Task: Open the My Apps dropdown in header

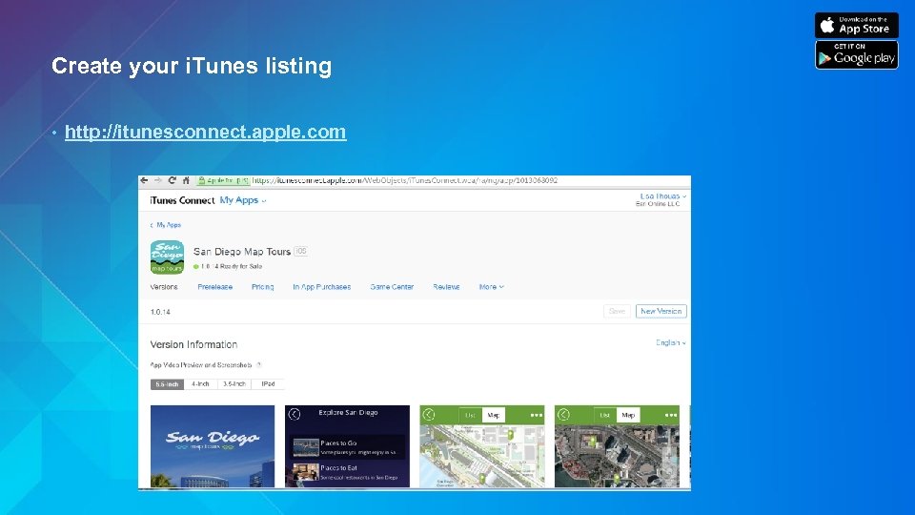Action: coord(243,200)
